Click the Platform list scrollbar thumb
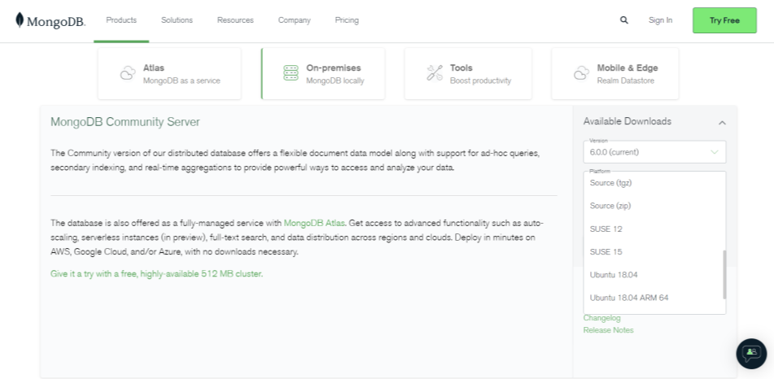 point(724,274)
